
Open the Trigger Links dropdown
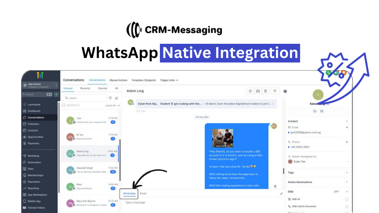coord(169,80)
